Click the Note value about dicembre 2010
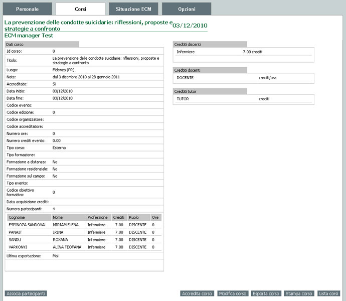The image size is (346, 301). point(86,77)
